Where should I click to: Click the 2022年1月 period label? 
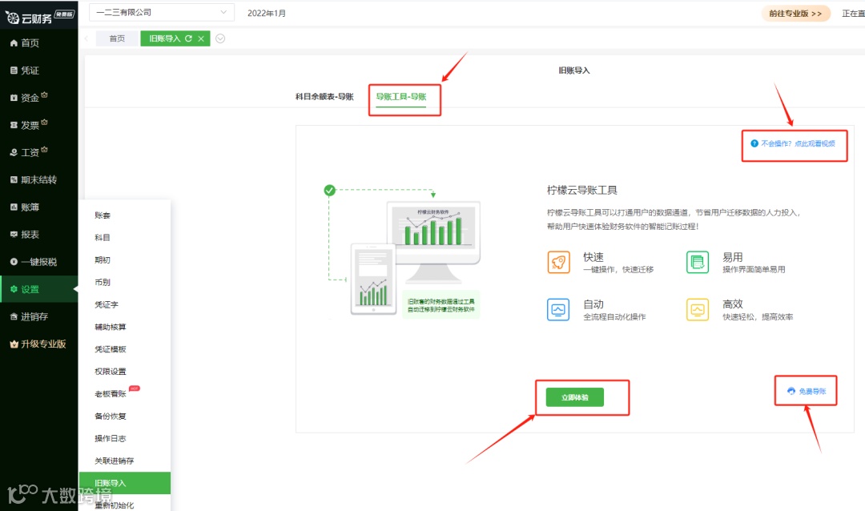click(x=267, y=13)
